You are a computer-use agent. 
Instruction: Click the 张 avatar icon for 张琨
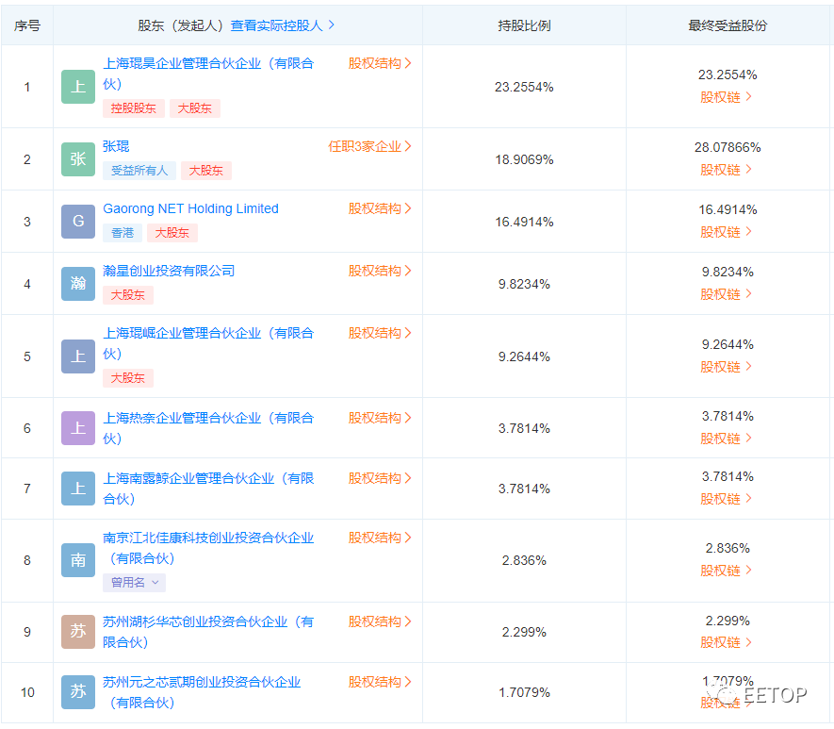77,159
